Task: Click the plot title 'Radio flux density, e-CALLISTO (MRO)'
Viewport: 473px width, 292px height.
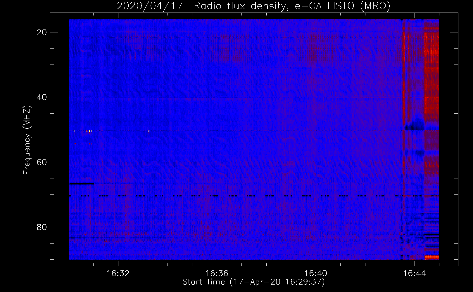Action: (292, 6)
